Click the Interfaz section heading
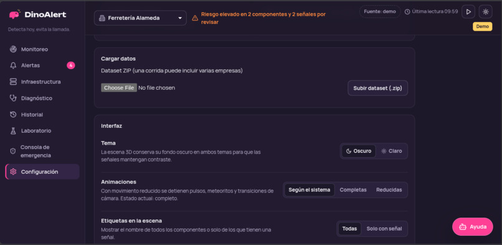This screenshot has width=502, height=245. click(111, 126)
